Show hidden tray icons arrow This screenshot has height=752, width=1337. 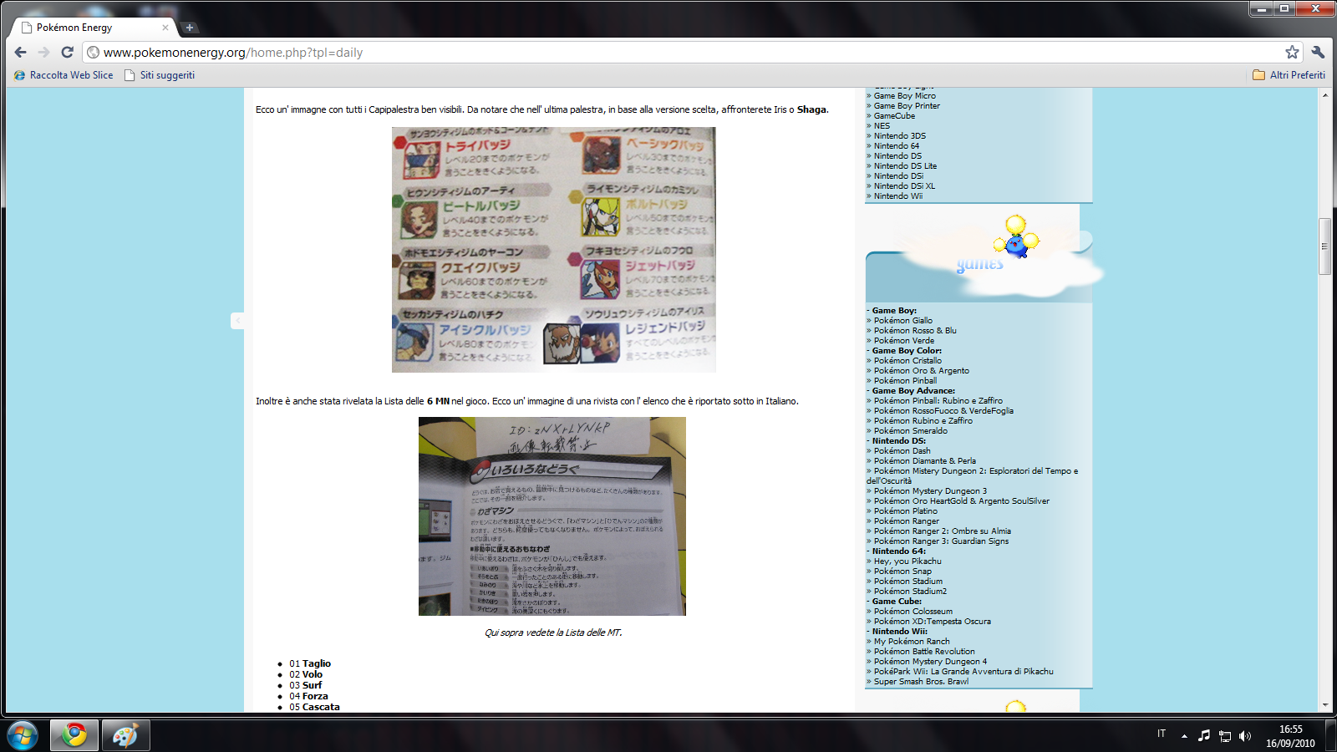tap(1184, 736)
